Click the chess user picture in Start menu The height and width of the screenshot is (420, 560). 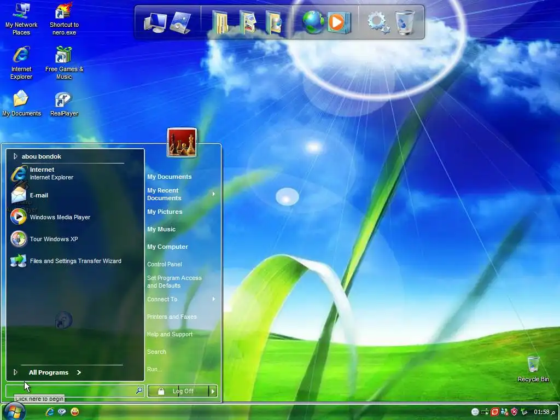182,143
